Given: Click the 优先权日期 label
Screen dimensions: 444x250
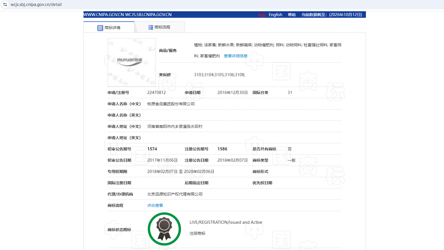Looking at the screenshot, I should (262, 183).
